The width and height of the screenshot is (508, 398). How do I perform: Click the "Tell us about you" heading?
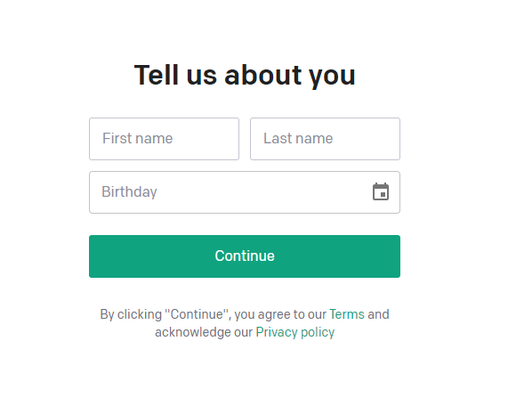click(x=245, y=76)
